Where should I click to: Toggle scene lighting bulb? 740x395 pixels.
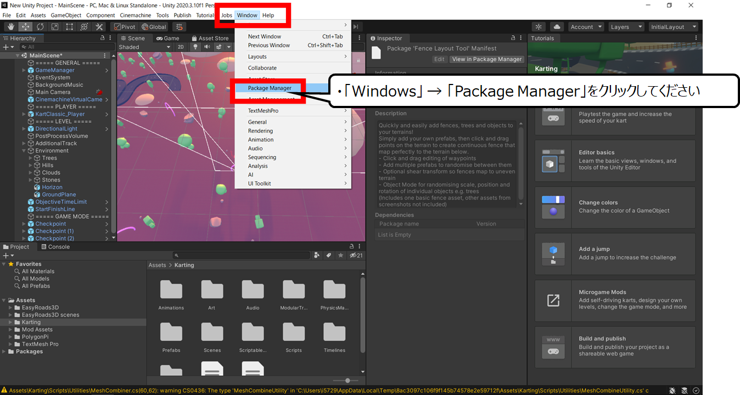(195, 47)
